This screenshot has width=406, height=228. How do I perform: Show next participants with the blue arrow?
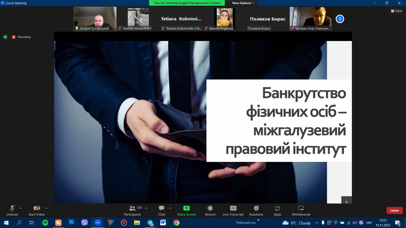(340, 19)
